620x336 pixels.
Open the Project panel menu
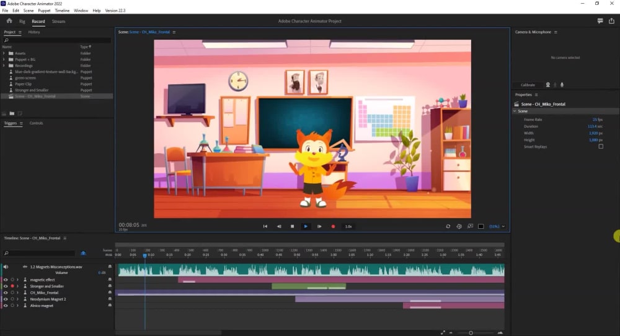click(x=20, y=32)
